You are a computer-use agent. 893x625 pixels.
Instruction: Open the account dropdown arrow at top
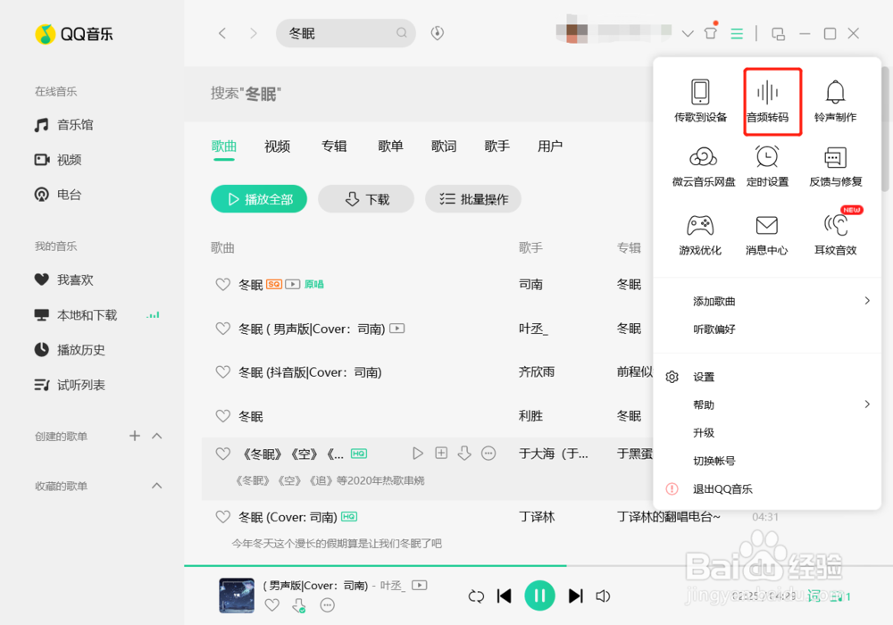pos(688,32)
